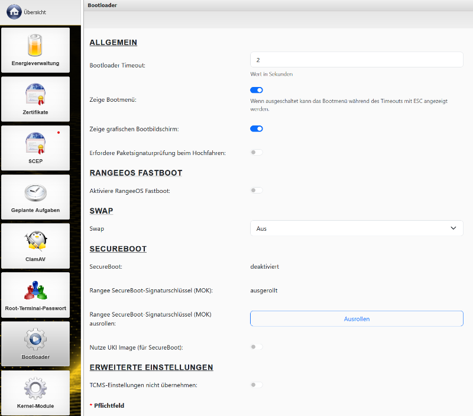Open the Zertifikate certificate icon
This screenshot has height=416, width=473.
(35, 94)
